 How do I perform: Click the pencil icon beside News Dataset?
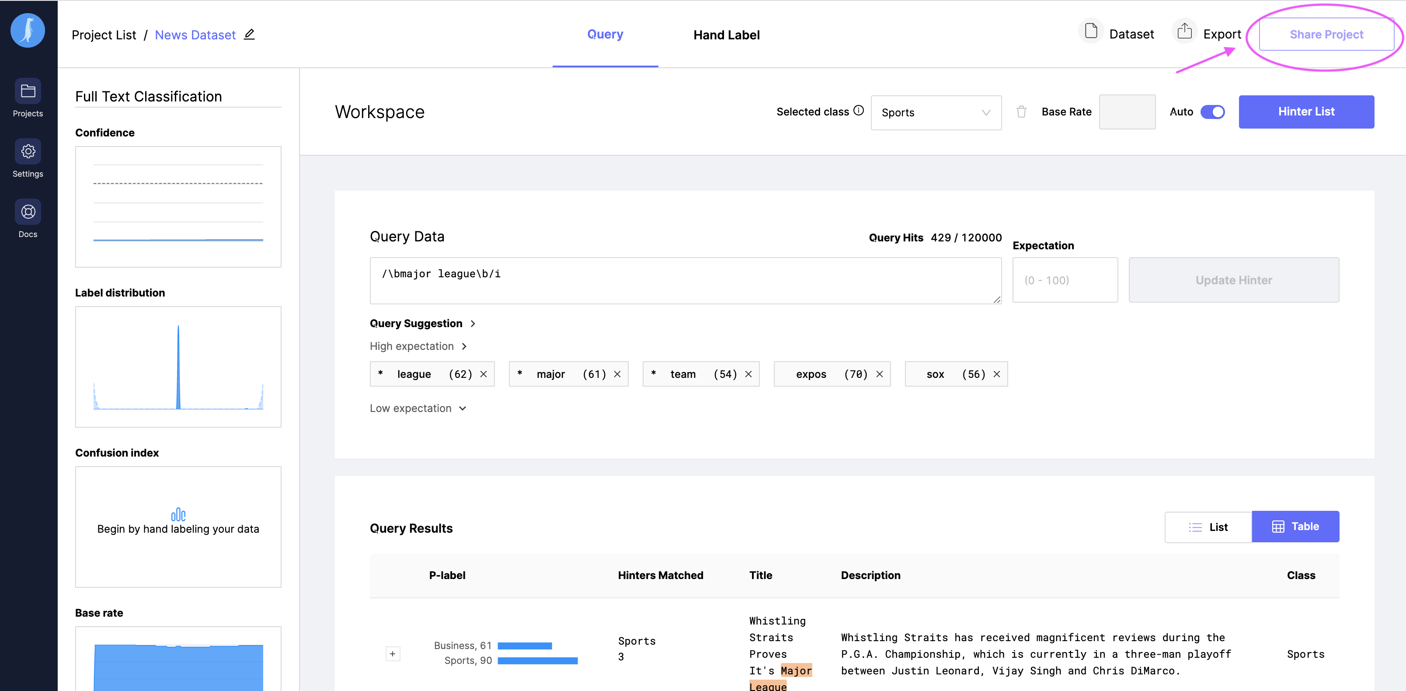point(249,35)
